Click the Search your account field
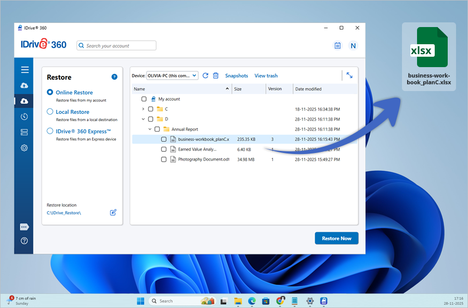Screen dimensions: 468x308 (116, 46)
